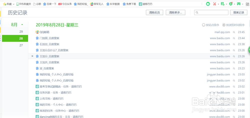
Task: Click the green translate extension icon
Action: (223, 4)
